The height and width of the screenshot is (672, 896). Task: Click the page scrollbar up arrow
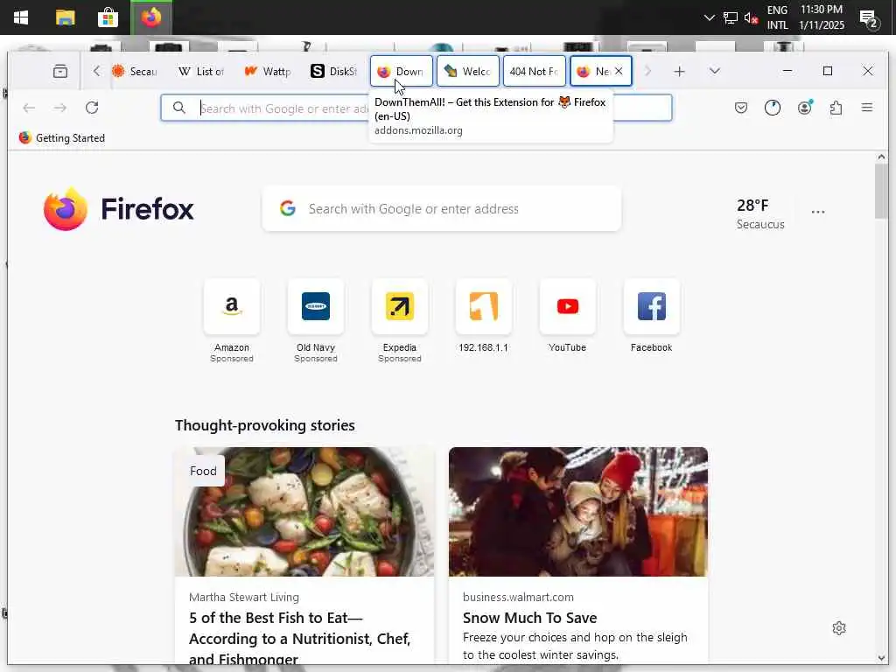point(881,157)
